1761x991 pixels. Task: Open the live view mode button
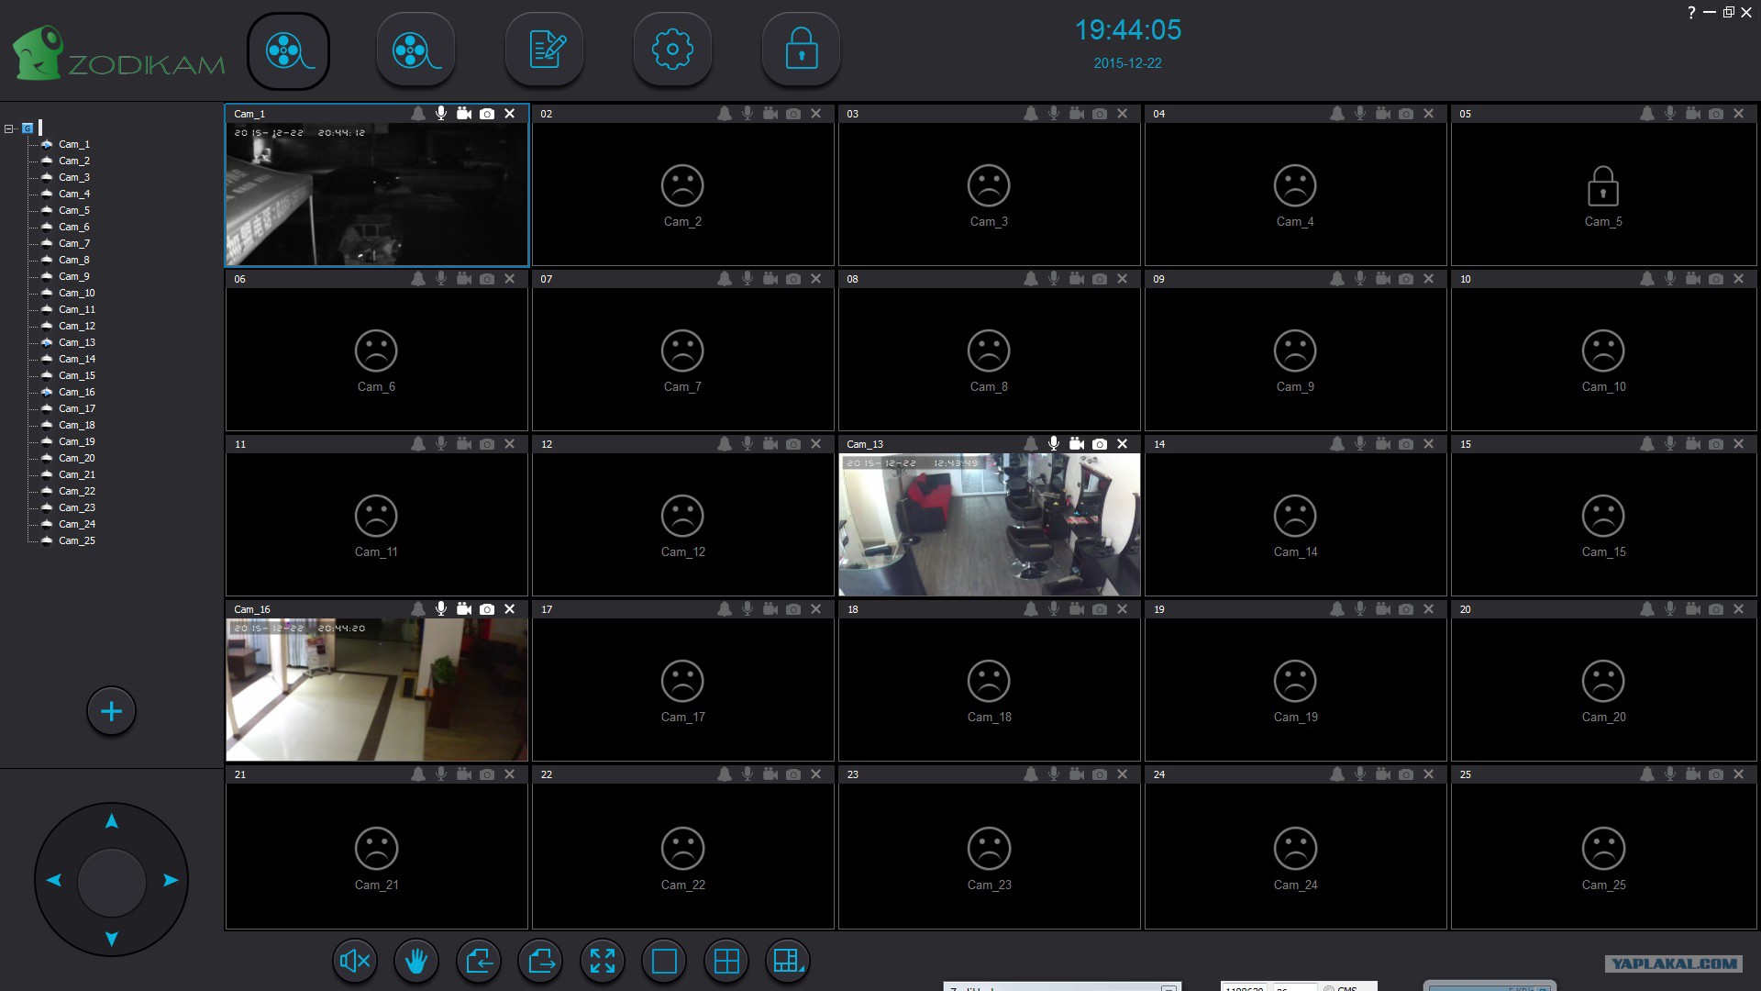pos(288,51)
